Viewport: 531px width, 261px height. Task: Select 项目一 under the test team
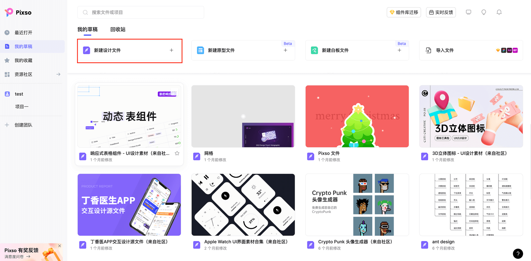(22, 107)
